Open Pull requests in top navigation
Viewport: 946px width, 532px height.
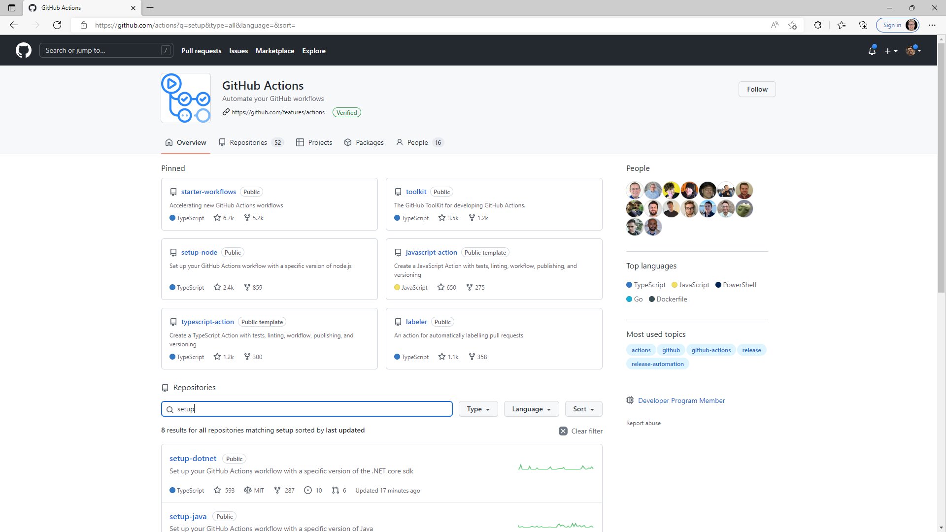201,51
